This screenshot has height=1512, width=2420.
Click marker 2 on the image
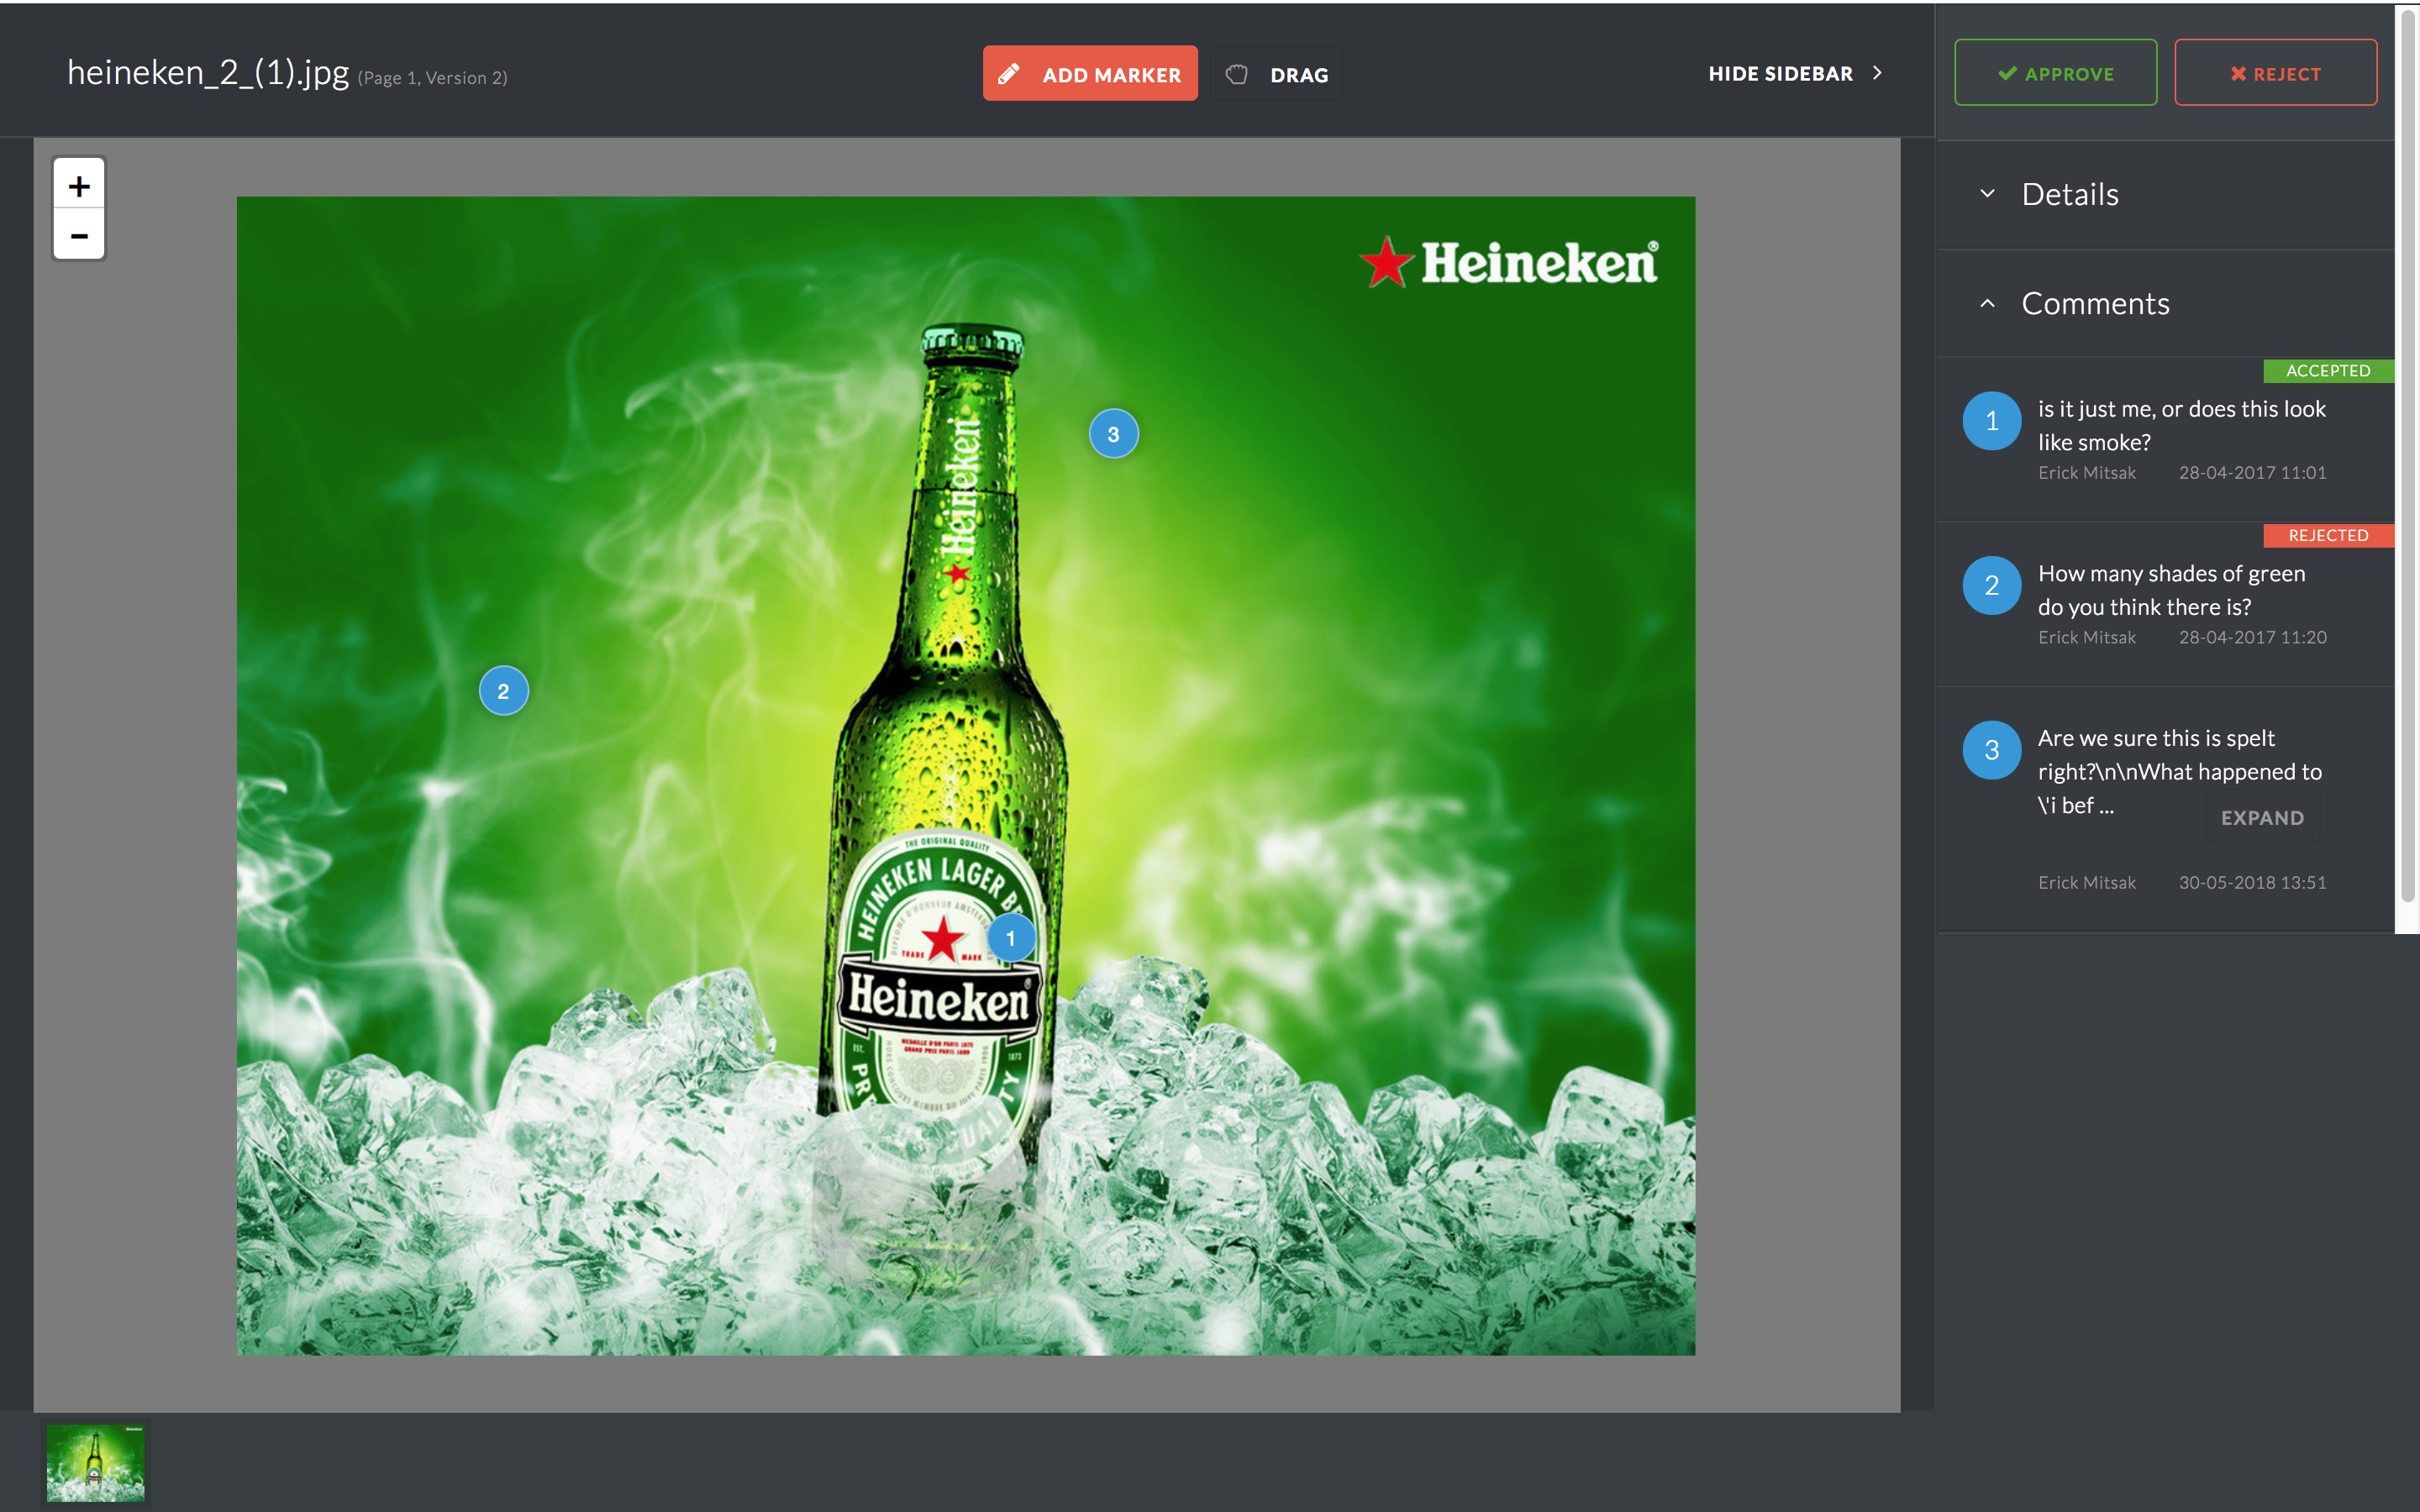[x=503, y=691]
